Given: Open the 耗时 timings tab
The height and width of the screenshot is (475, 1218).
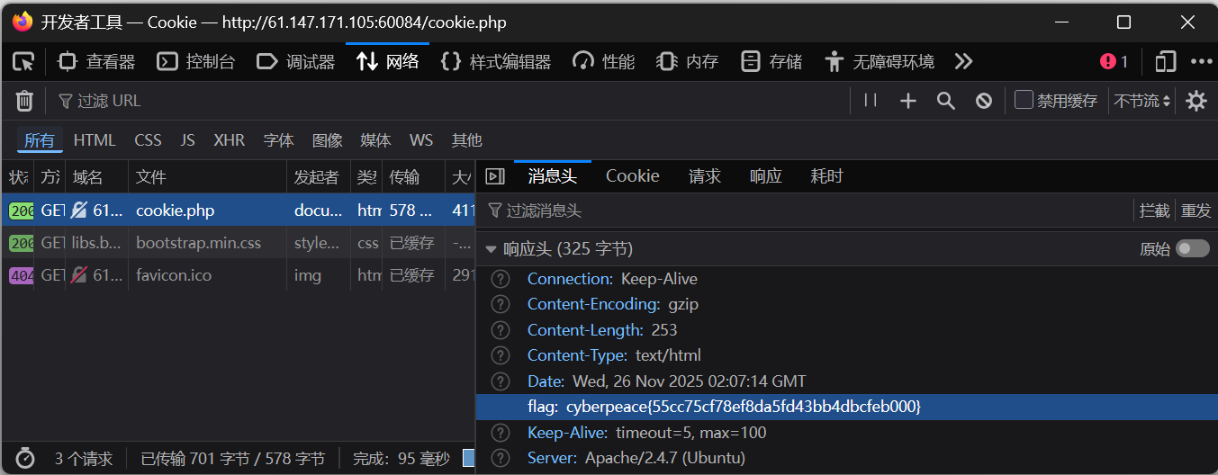Looking at the screenshot, I should 827,176.
